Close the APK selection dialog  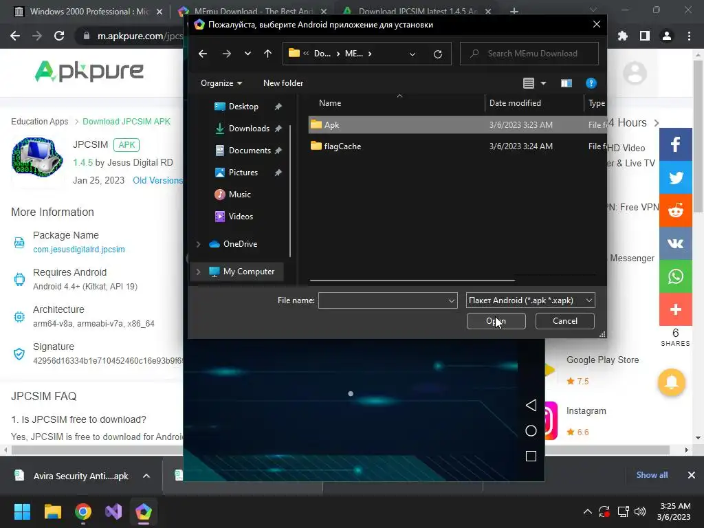click(596, 24)
